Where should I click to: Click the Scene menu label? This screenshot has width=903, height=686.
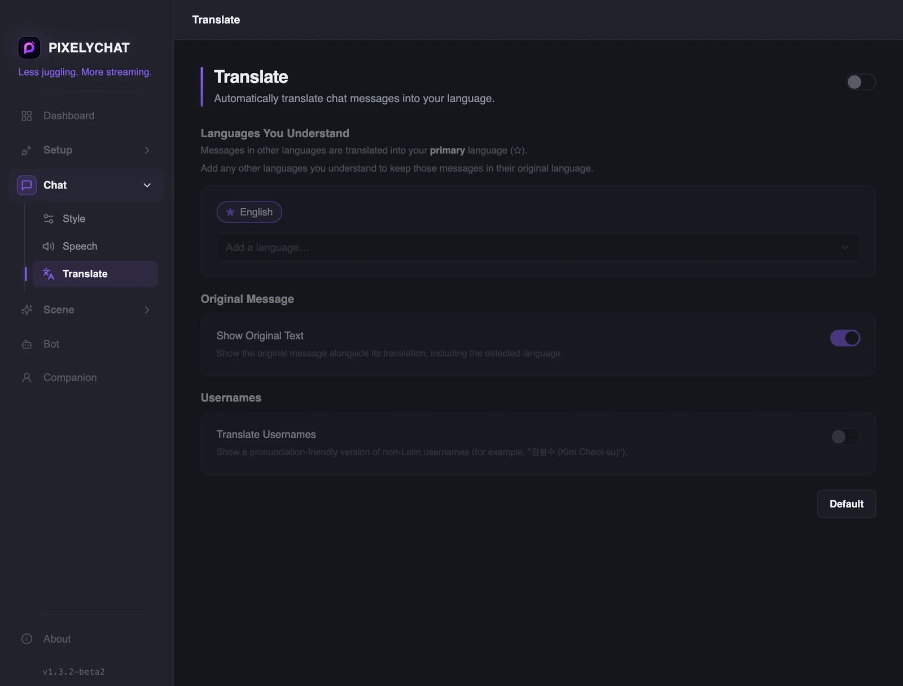(59, 310)
